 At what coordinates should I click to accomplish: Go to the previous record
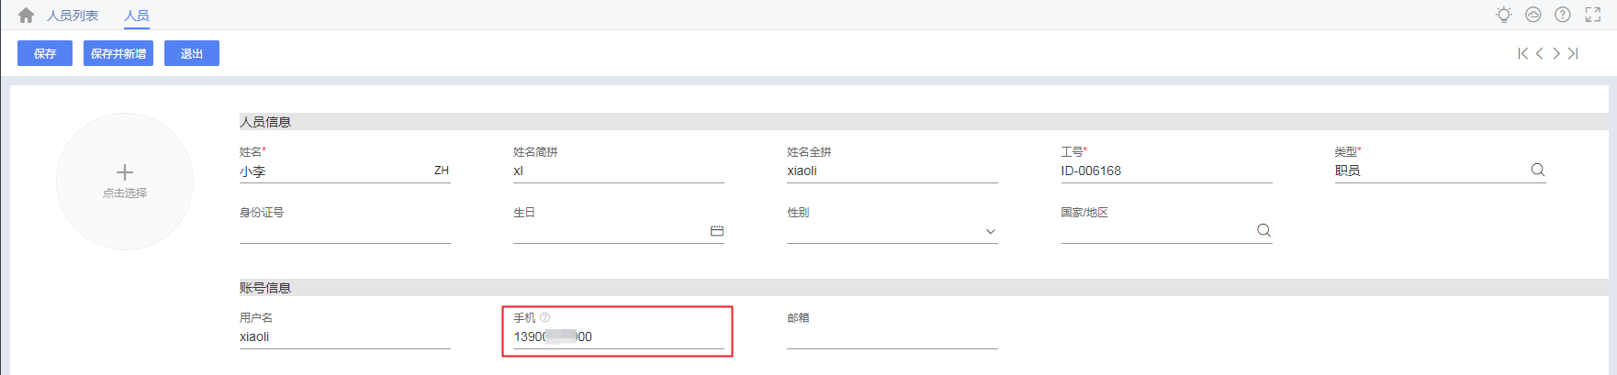tap(1539, 54)
